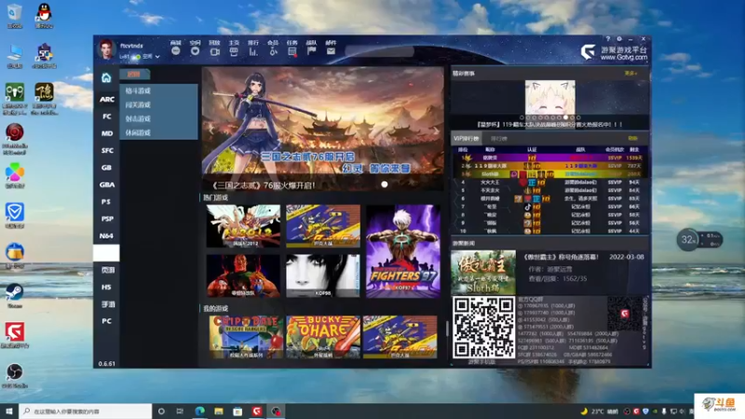Open the KOF97 Fighters game cover
The height and width of the screenshot is (419, 745).
[403, 250]
